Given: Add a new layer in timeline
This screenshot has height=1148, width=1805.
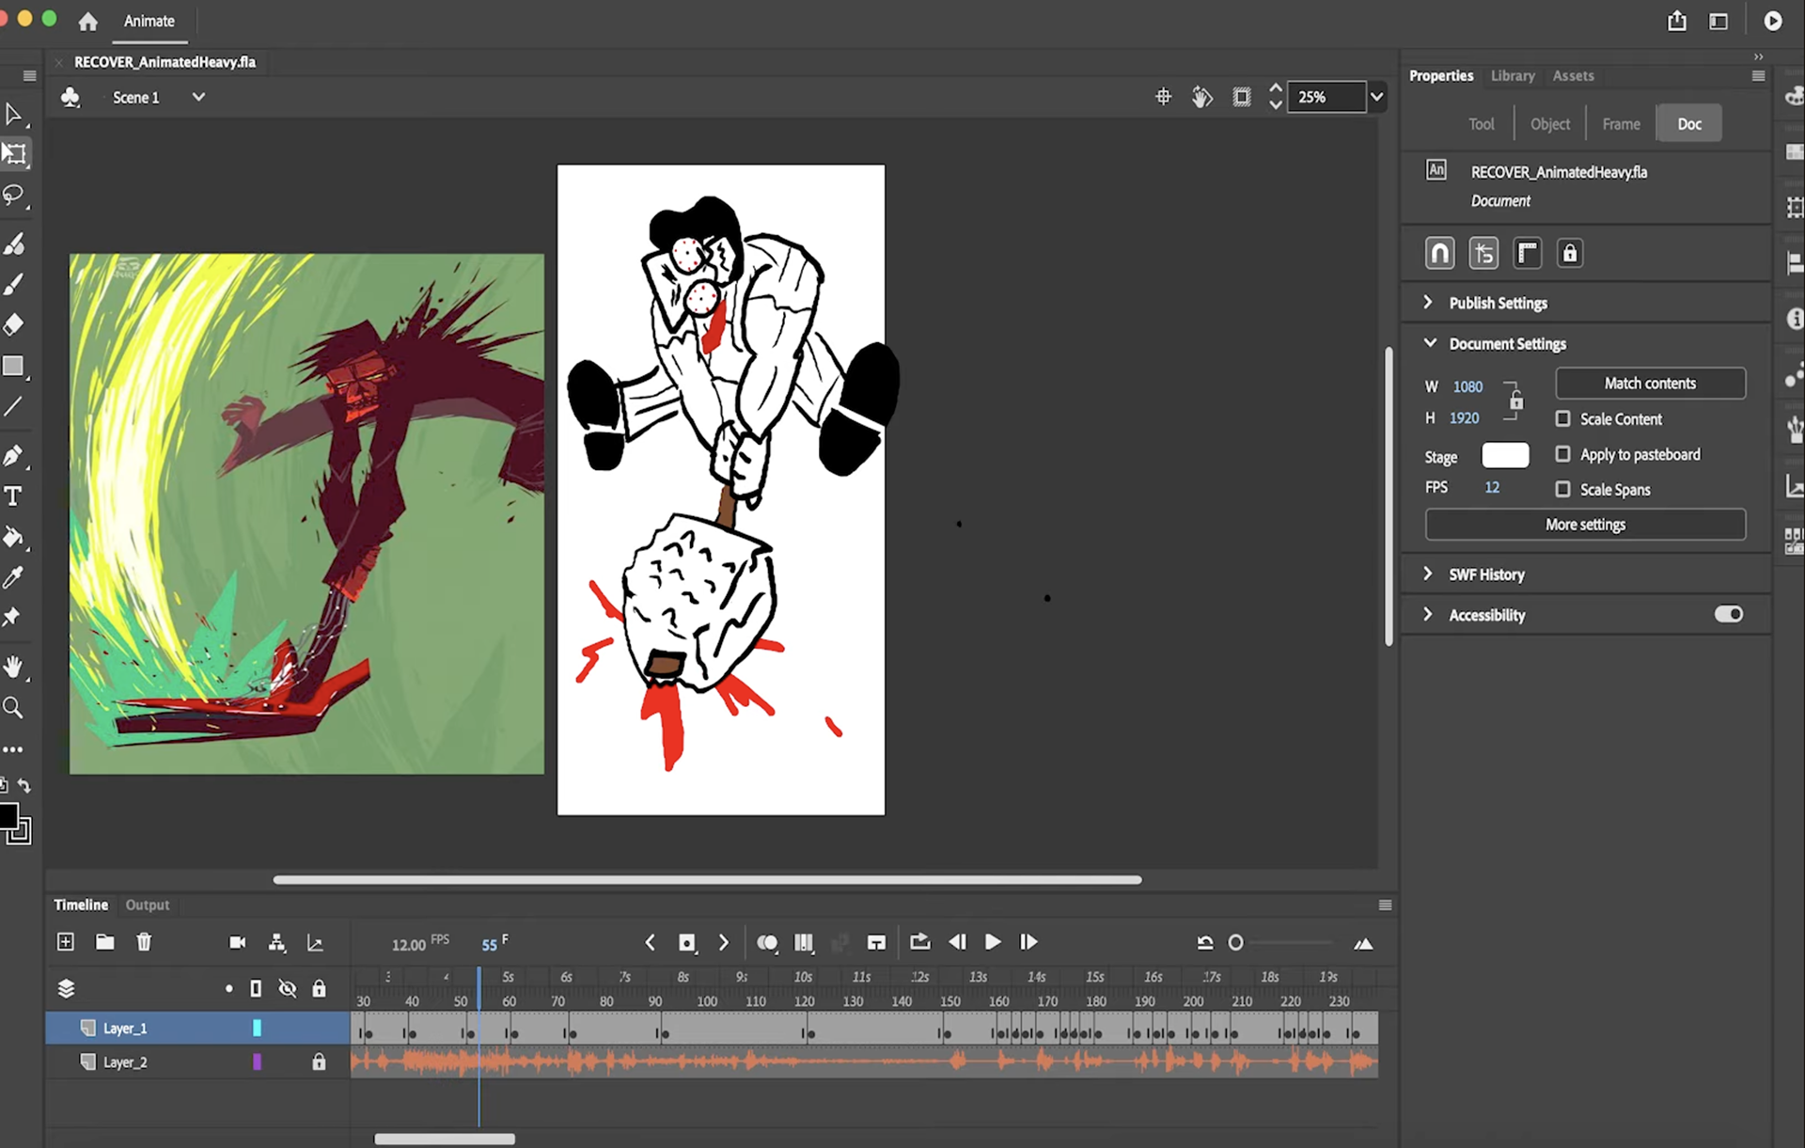Looking at the screenshot, I should (66, 942).
